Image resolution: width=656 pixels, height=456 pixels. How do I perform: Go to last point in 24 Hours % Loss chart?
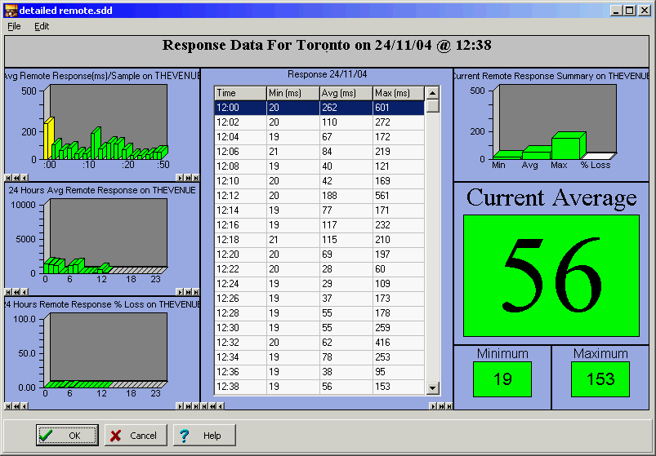click(194, 405)
